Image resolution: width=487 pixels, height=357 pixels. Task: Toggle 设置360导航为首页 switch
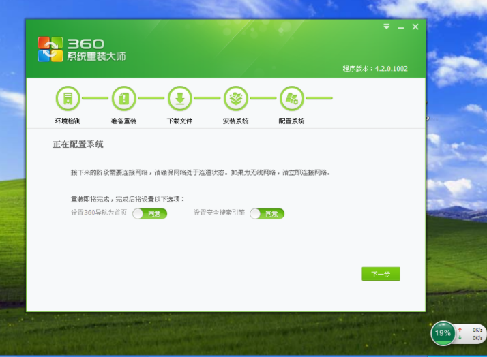[x=149, y=214]
